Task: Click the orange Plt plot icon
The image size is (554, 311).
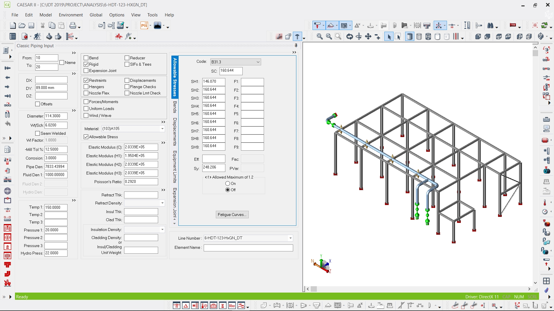Action: pos(144,26)
